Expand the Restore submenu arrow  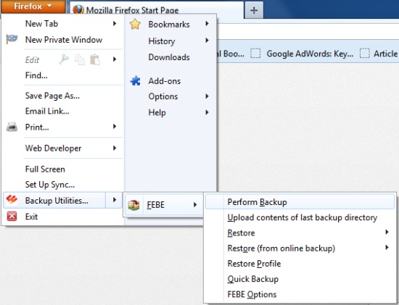pyautogui.click(x=387, y=232)
